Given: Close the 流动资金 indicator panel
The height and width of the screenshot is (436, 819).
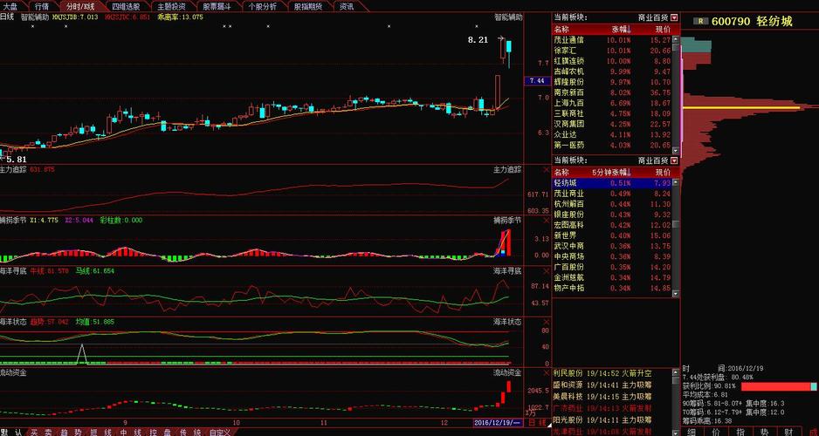Looking at the screenshot, I should (546, 372).
